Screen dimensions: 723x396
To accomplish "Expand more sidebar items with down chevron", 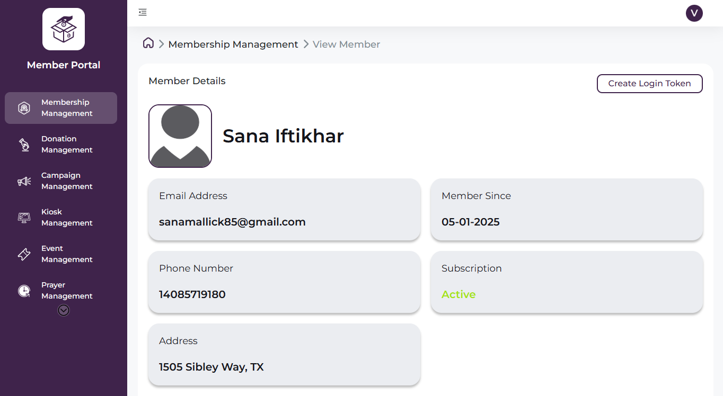I will click(64, 310).
